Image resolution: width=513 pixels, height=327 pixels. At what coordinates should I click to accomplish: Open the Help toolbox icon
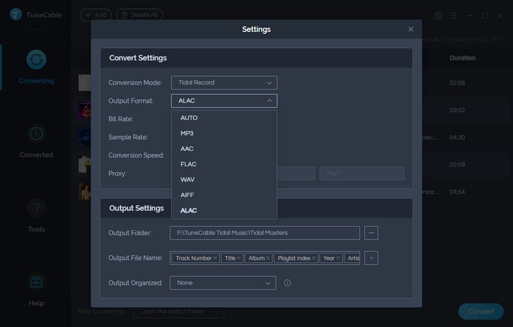(x=36, y=282)
